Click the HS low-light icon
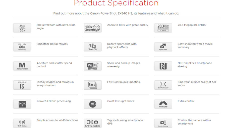 [x=93, y=104]
